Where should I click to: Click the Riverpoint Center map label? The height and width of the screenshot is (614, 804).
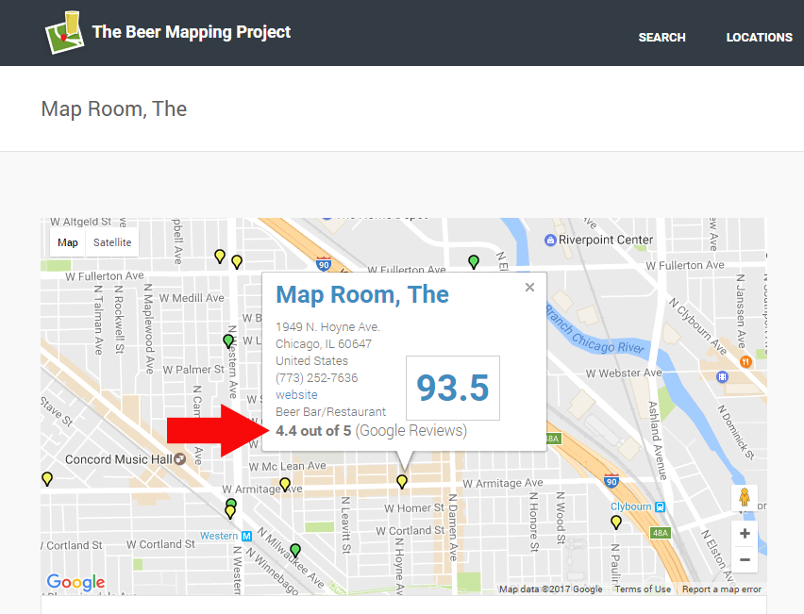[x=606, y=240]
